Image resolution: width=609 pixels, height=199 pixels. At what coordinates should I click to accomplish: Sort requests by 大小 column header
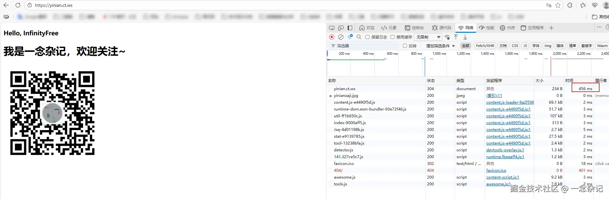click(x=549, y=80)
